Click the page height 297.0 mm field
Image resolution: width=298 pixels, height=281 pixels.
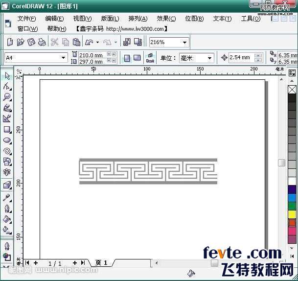(x=93, y=62)
